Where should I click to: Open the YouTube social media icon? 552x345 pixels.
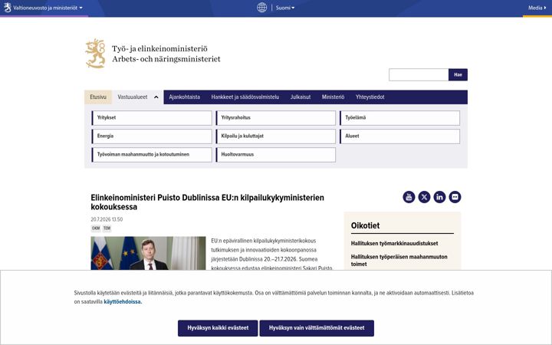(x=409, y=197)
